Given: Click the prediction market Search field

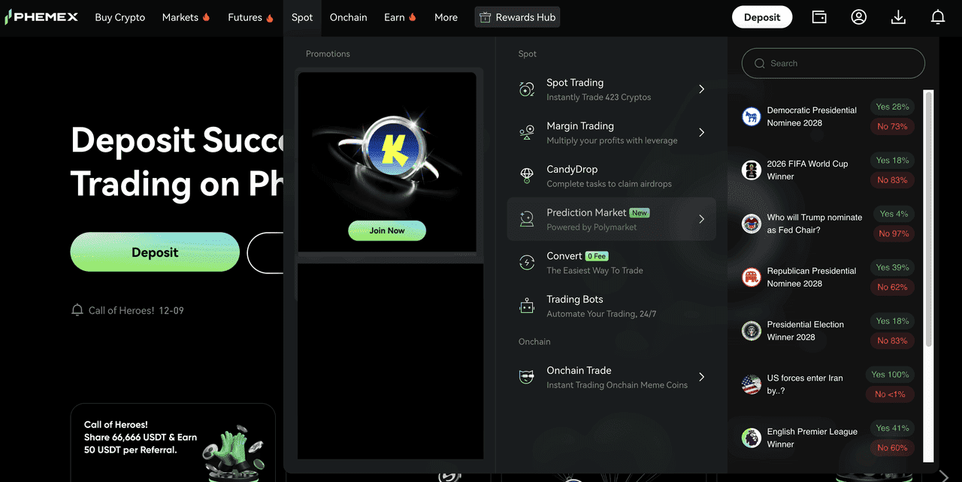Looking at the screenshot, I should (x=833, y=64).
